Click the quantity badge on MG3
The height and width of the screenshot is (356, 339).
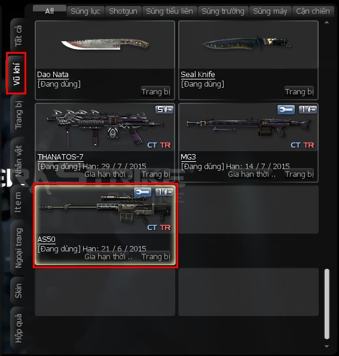tap(308, 110)
